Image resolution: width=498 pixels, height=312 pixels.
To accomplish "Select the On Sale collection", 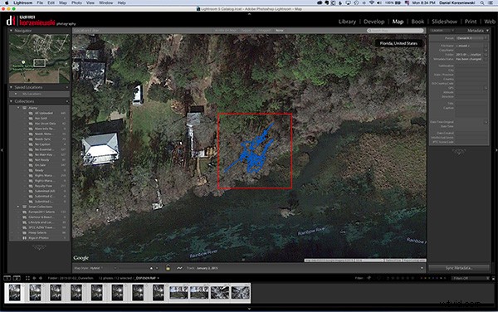I will click(40, 165).
